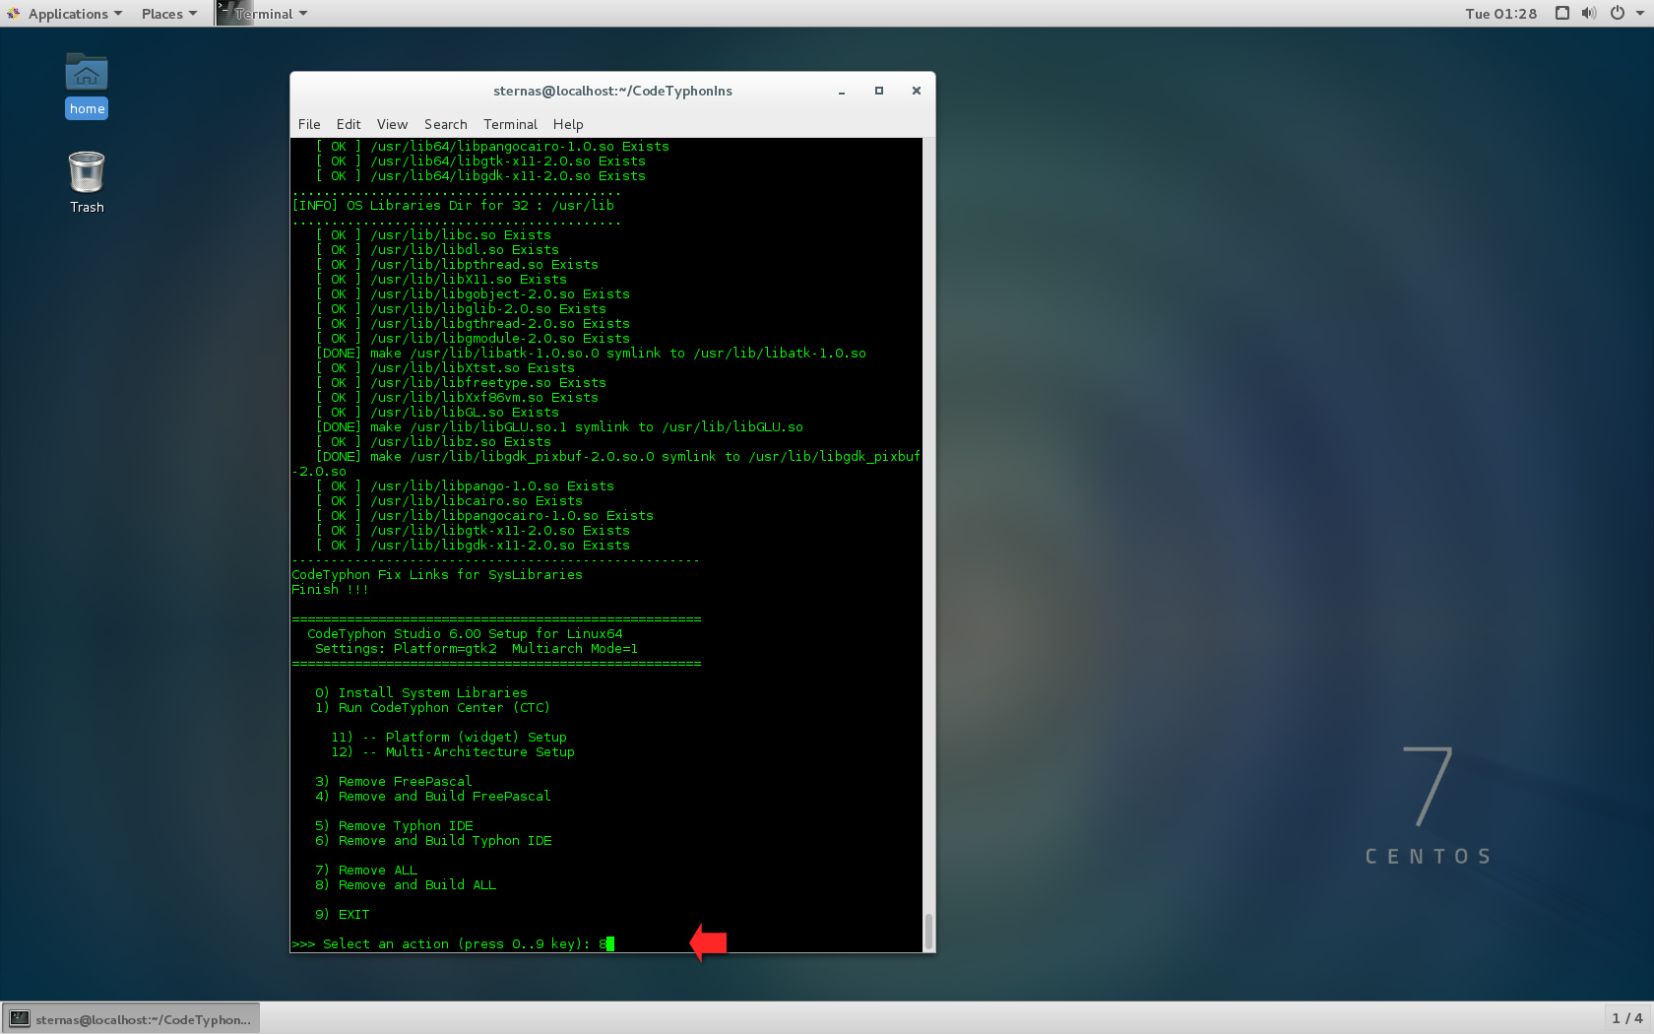Click text '1) Run CodeTyphon Center (CTC)'
Viewport: 1654px width, 1034px height.
tap(433, 707)
